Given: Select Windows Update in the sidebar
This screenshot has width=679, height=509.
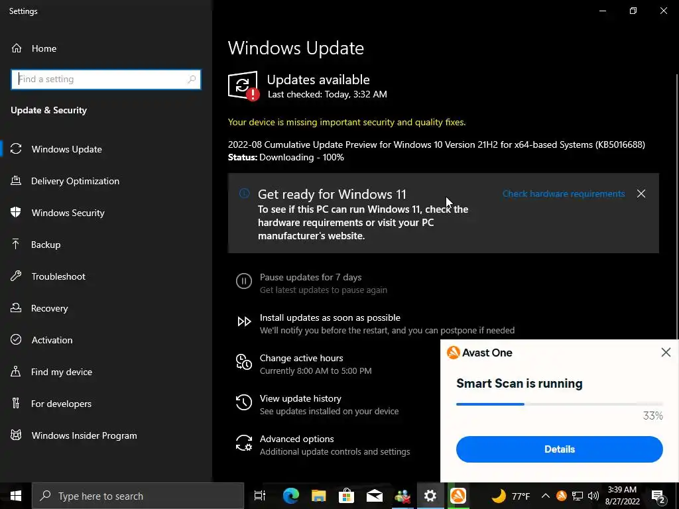Looking at the screenshot, I should 106,149.
